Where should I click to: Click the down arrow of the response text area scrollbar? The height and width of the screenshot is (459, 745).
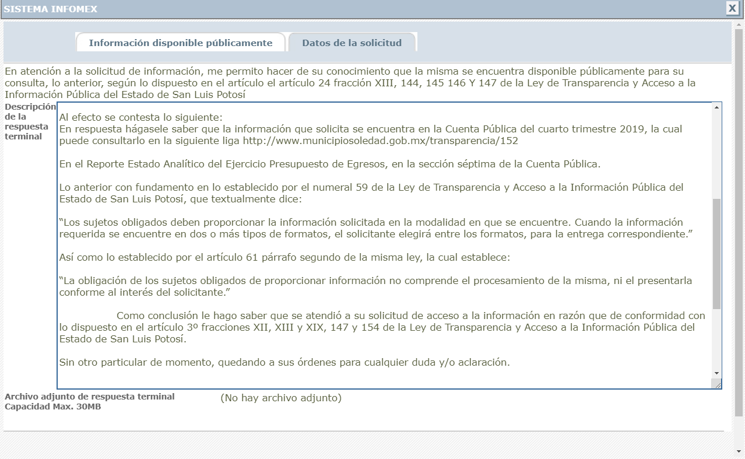pyautogui.click(x=716, y=373)
